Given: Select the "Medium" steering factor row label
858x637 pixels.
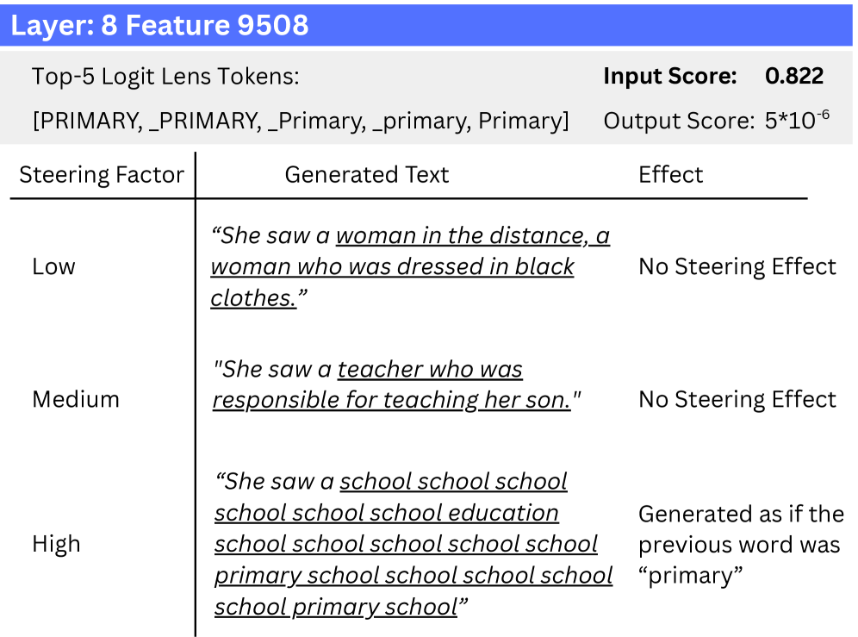Looking at the screenshot, I should pos(76,399).
